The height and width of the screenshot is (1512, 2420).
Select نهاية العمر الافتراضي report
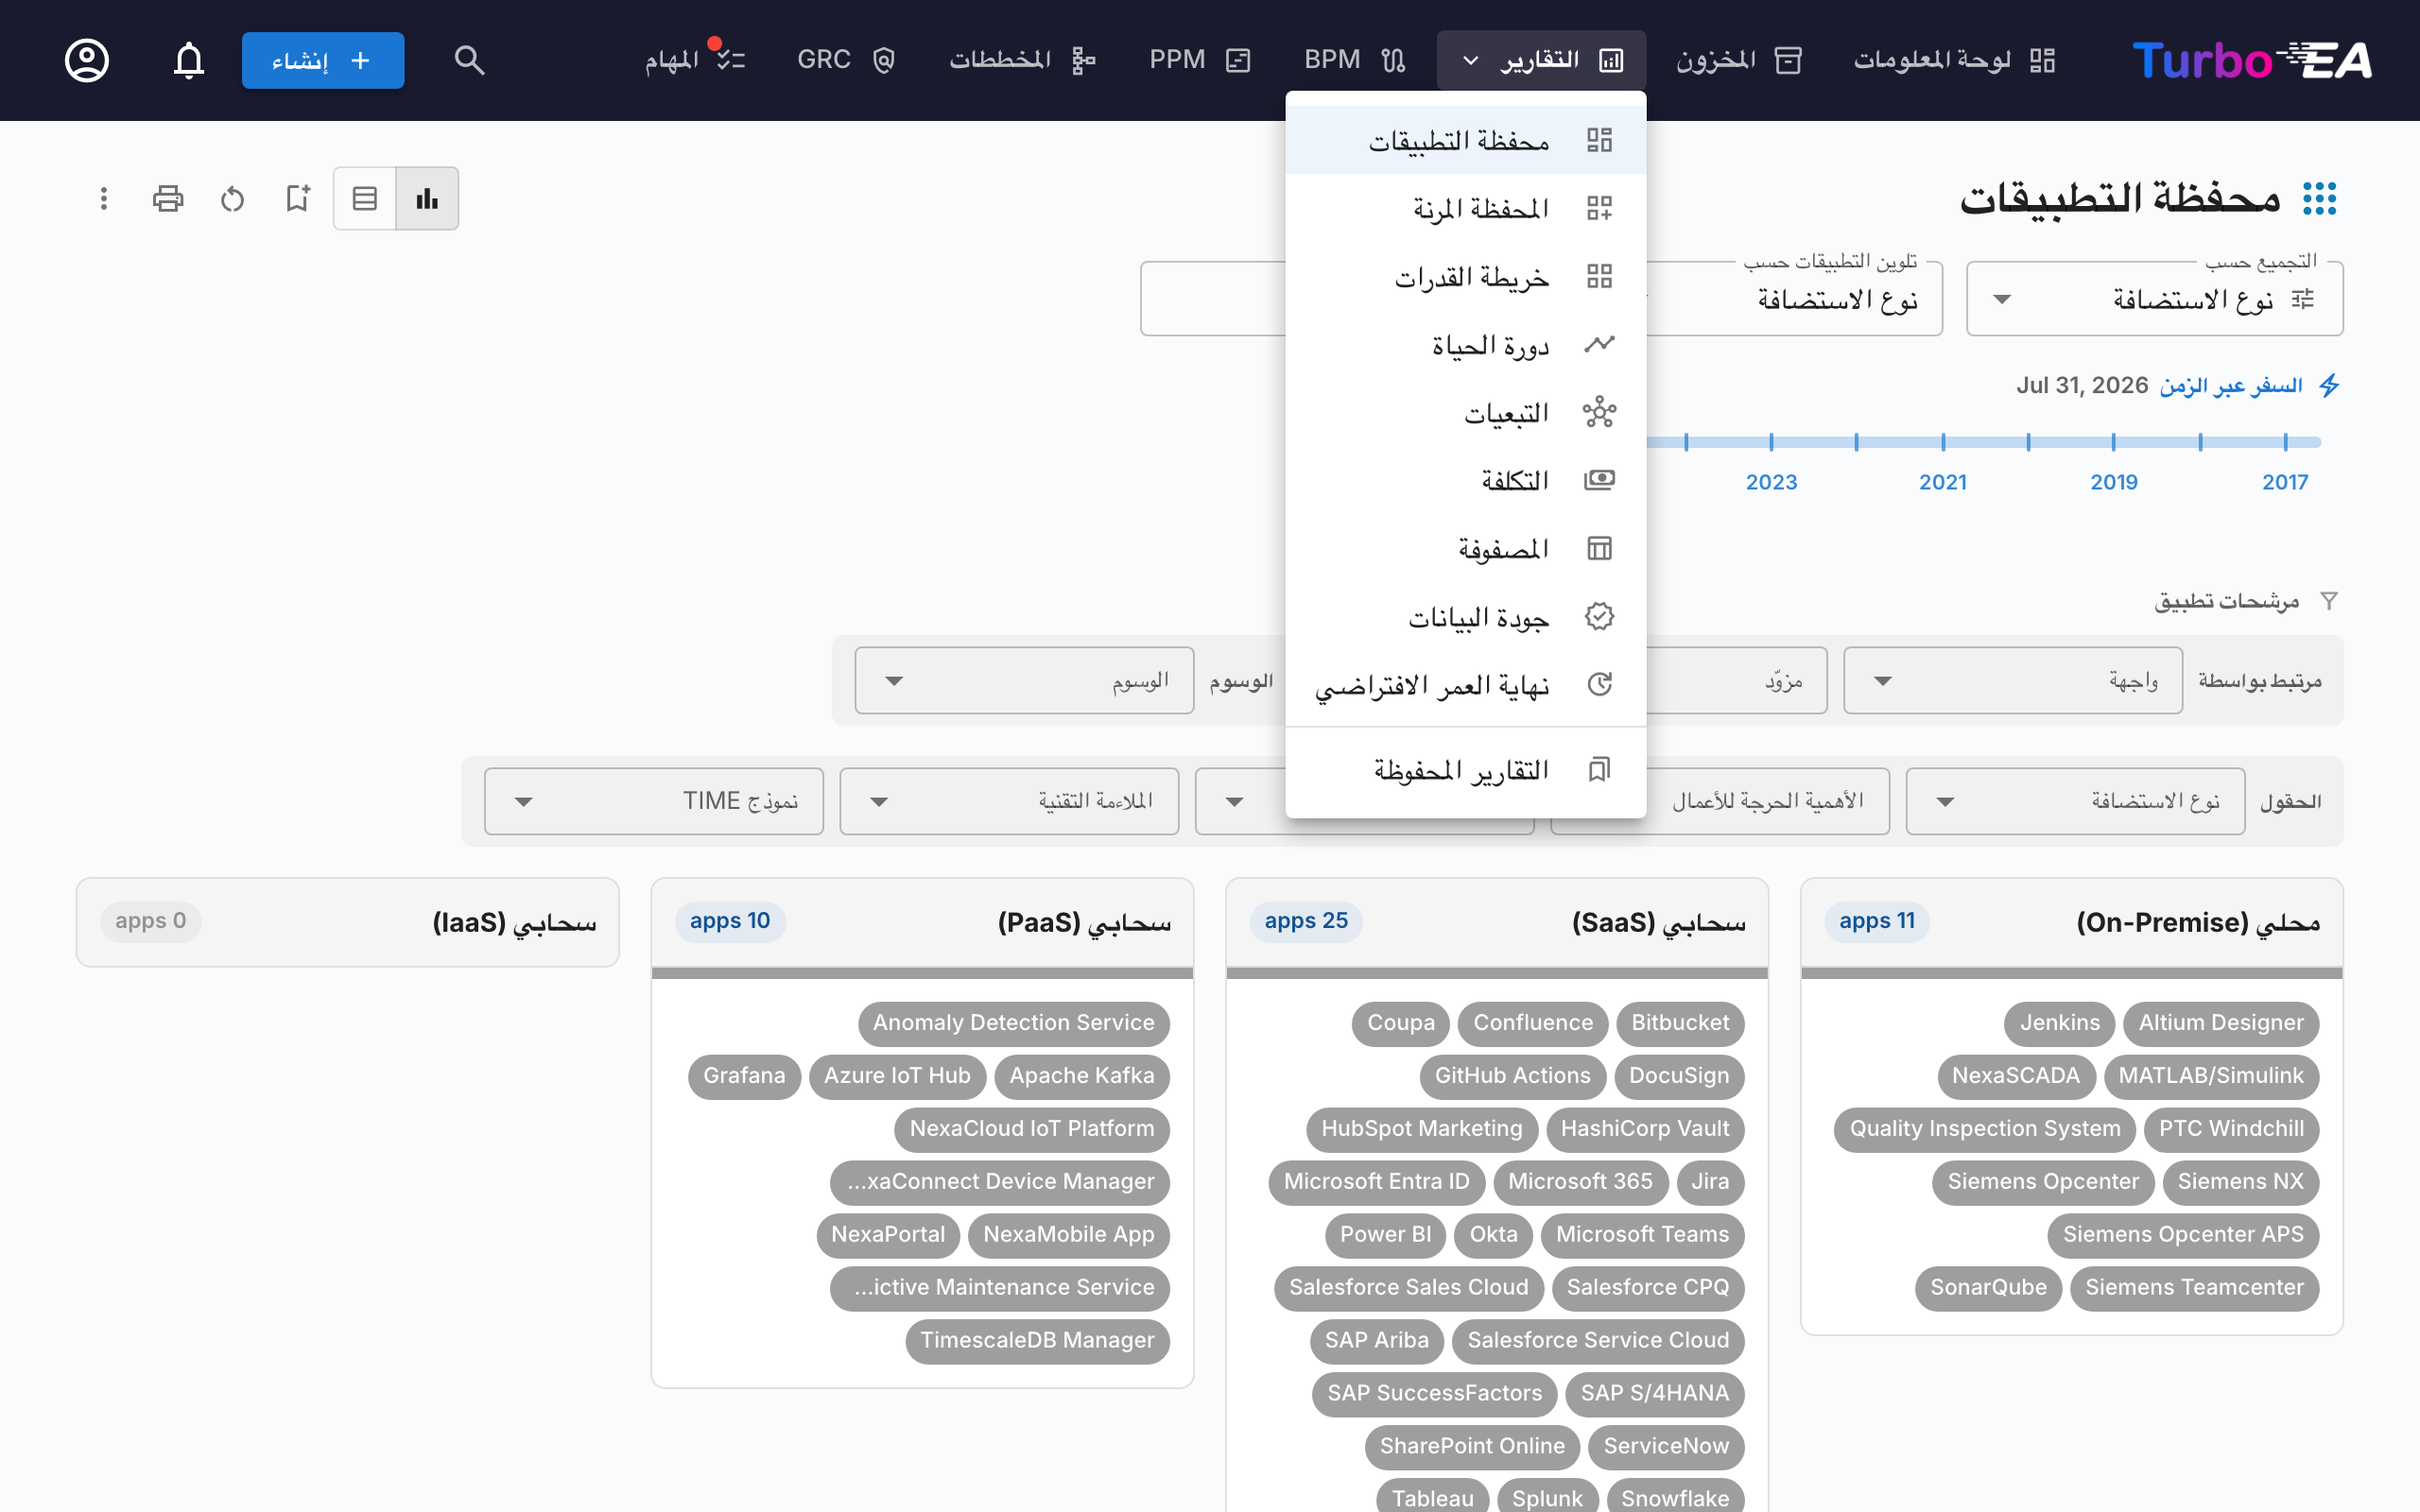point(1465,684)
